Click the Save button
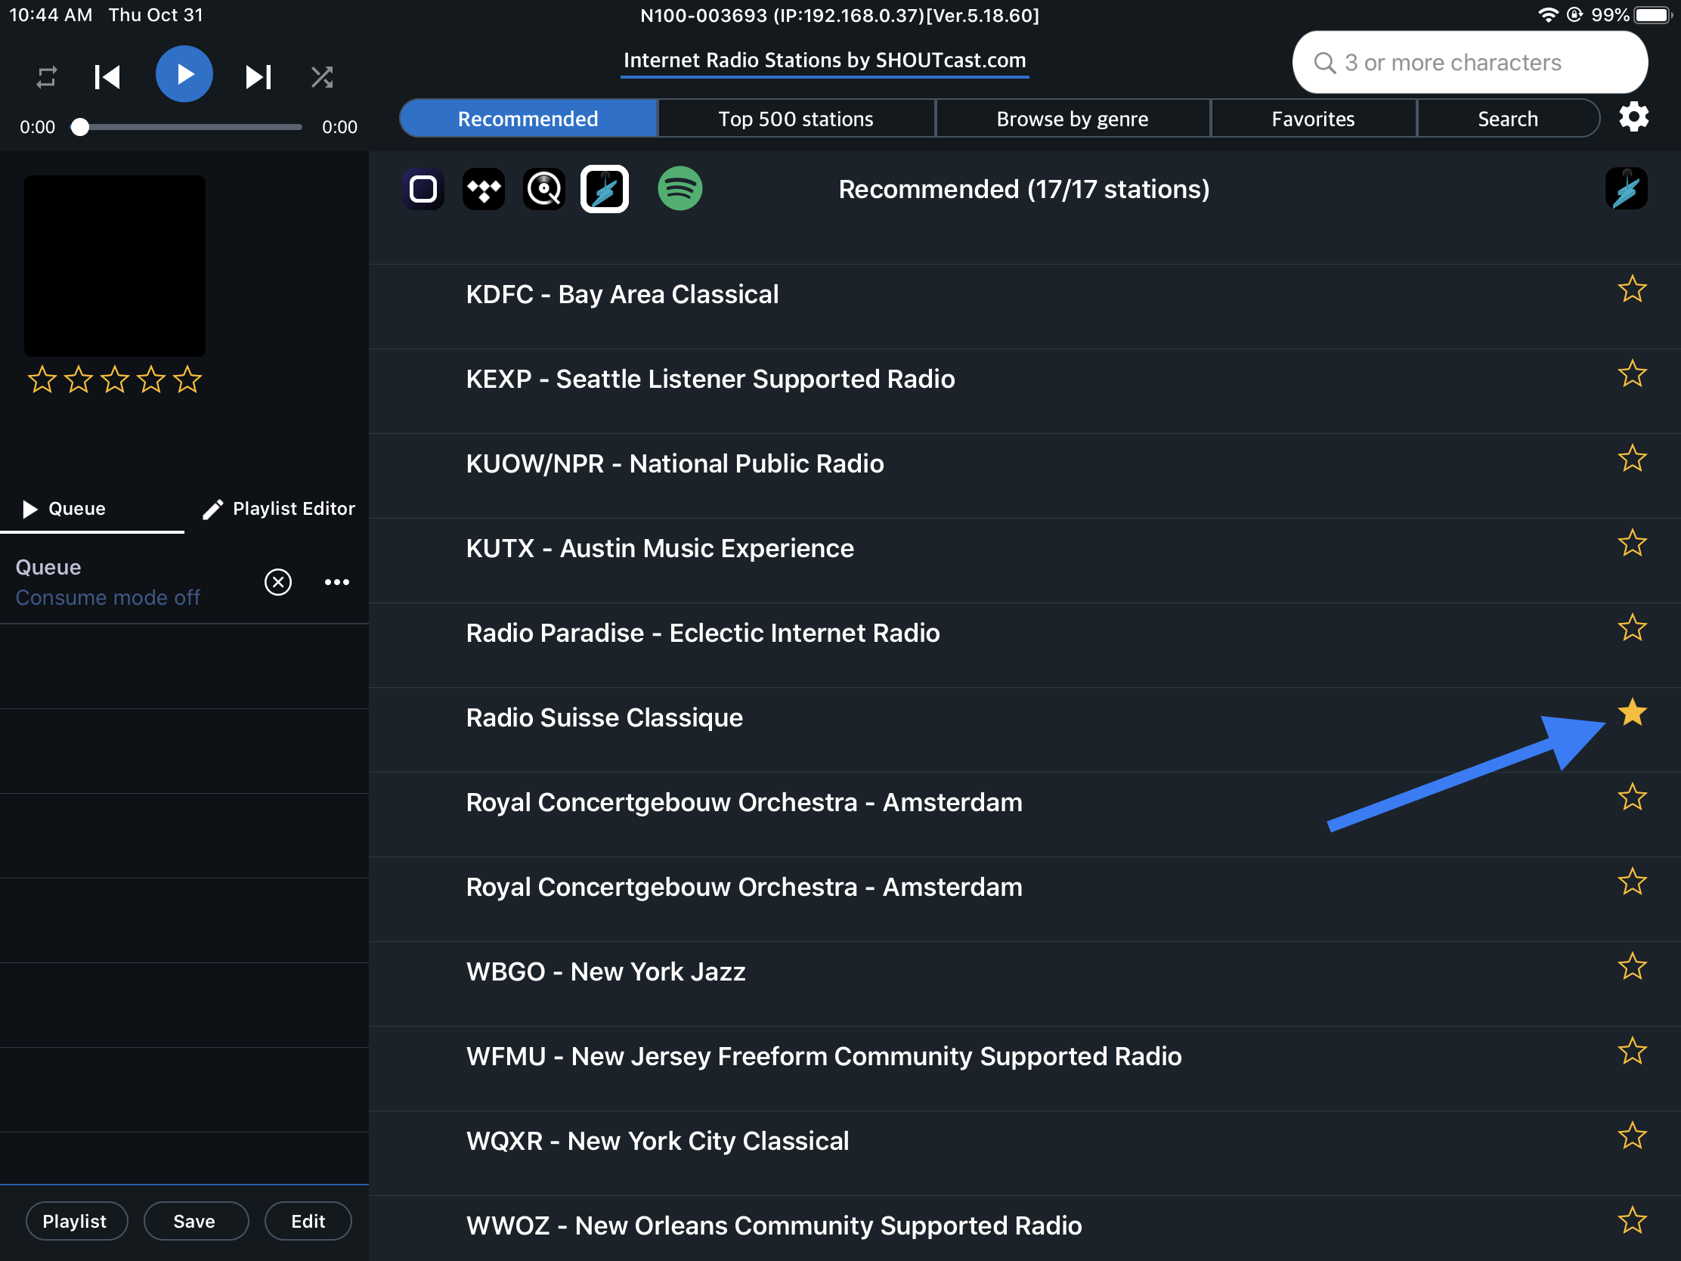The height and width of the screenshot is (1261, 1681). 195,1221
